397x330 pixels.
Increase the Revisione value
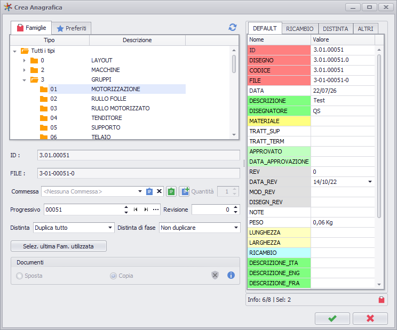[x=236, y=207]
